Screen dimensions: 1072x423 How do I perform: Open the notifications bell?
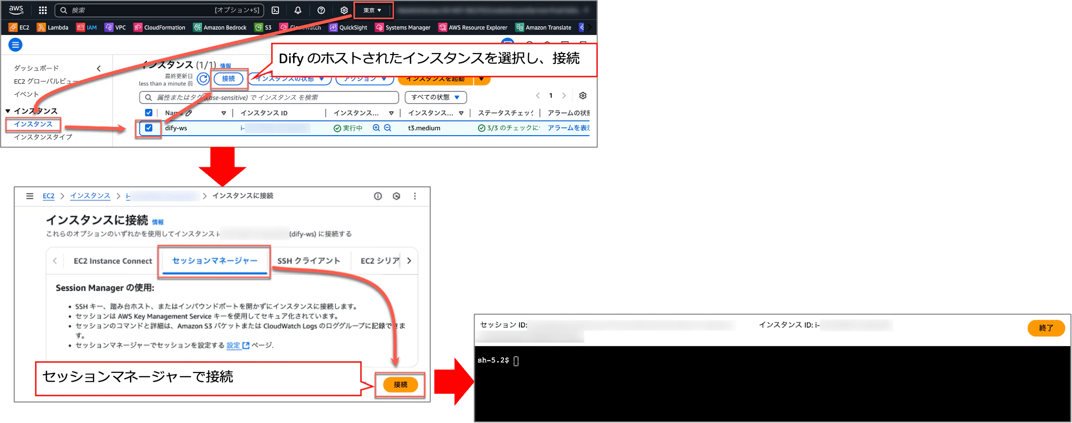[x=298, y=10]
